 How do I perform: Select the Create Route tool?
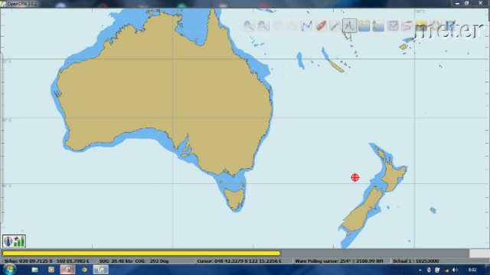point(306,25)
